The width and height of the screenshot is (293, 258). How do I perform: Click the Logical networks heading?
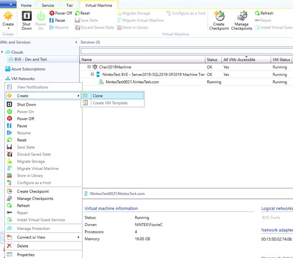[277, 208]
